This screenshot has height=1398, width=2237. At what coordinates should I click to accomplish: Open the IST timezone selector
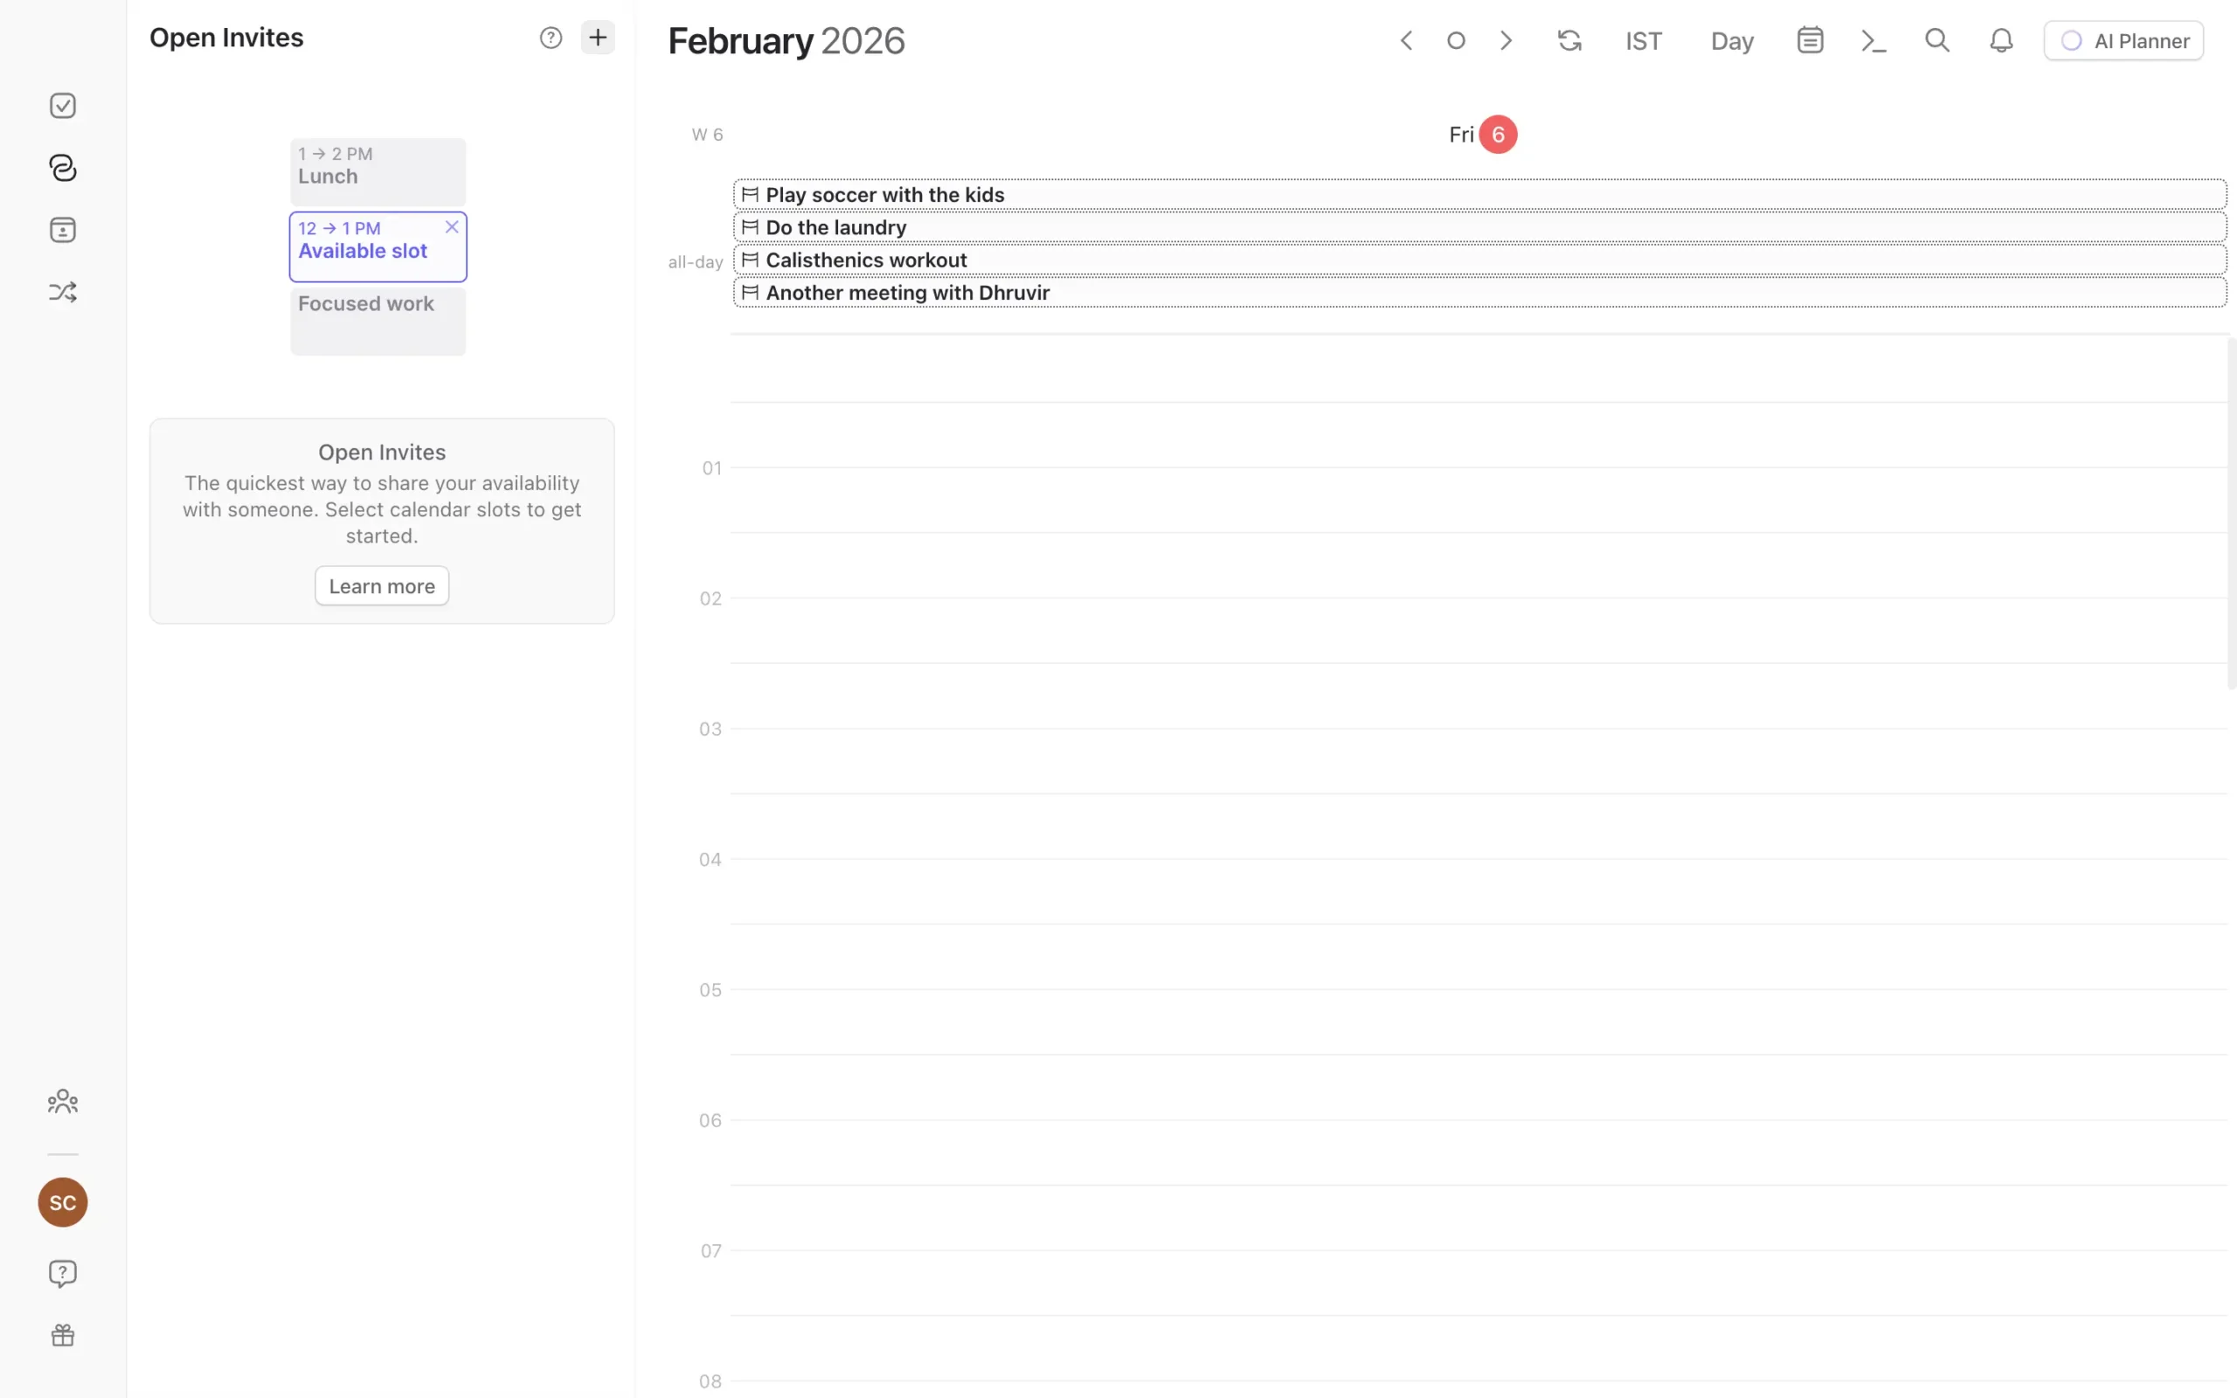(x=1643, y=41)
